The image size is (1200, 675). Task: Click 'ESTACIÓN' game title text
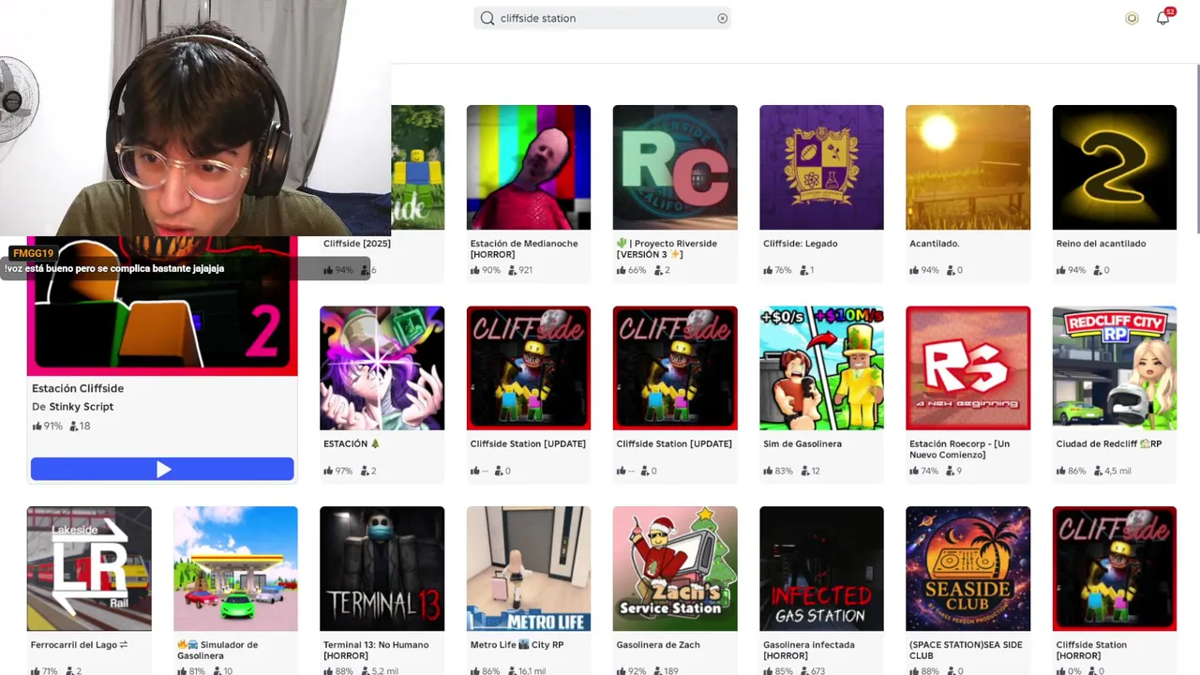pos(352,444)
